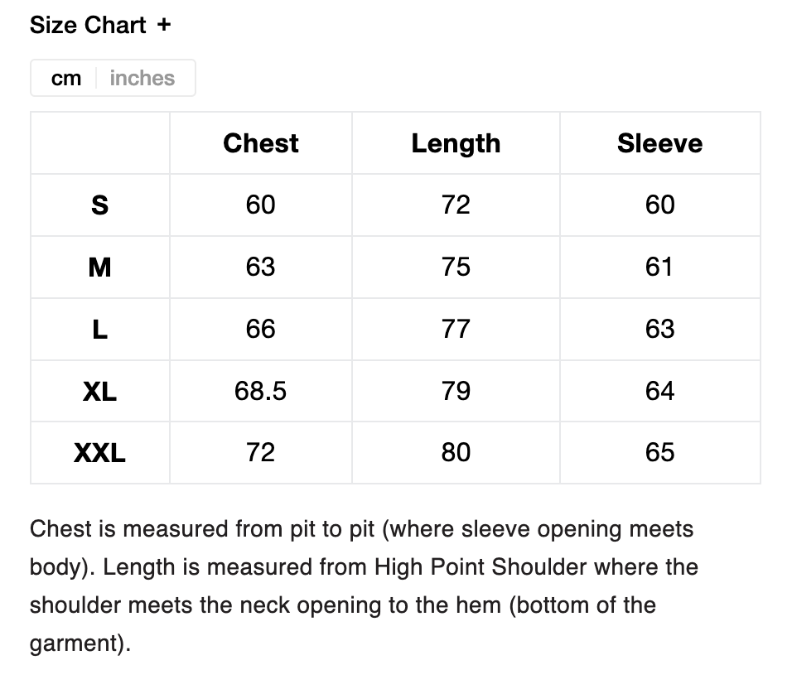The width and height of the screenshot is (792, 689).
Task: Click the Sleeve column header
Action: click(659, 143)
